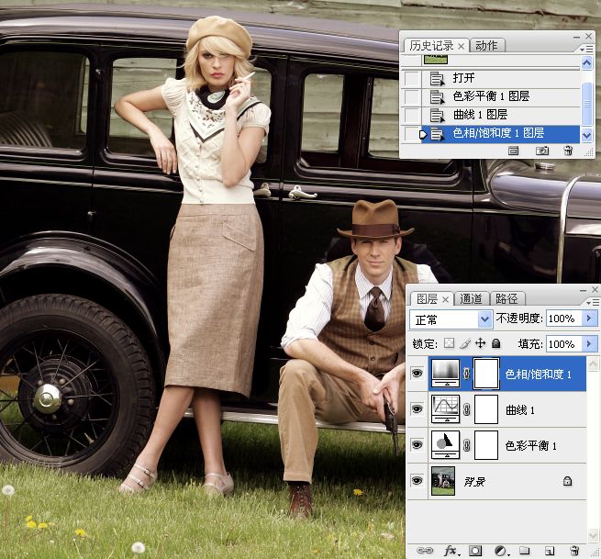Click the create adjustment layer icon
601x559 pixels.
(500, 551)
